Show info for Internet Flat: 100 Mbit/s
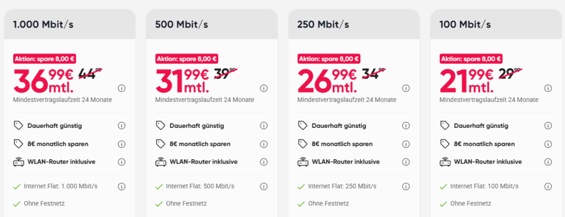This screenshot has height=217, width=565. coord(548,186)
